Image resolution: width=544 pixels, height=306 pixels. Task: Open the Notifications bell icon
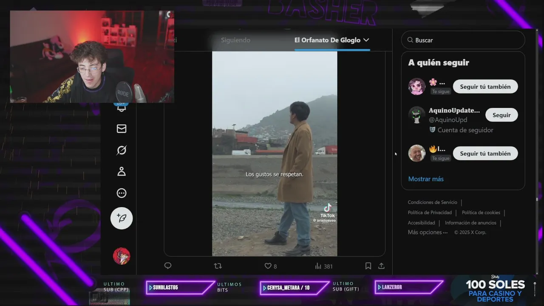coord(122,108)
